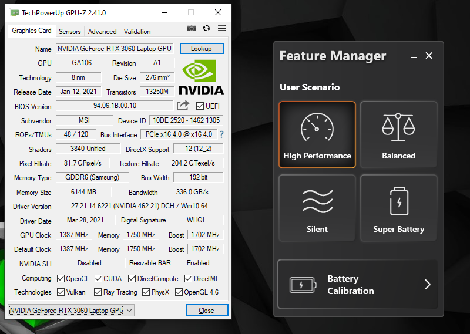Viewport: 470px width, 334px height.
Task: Select High Performance user scenario
Action: (x=317, y=134)
